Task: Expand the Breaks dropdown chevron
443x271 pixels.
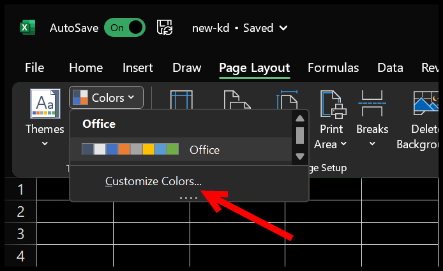Action: (372, 144)
